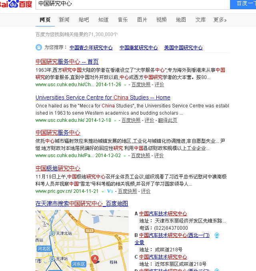Click 百度快照 for the 2014-12-02 result
This screenshot has height=271, width=256.
(140, 156)
